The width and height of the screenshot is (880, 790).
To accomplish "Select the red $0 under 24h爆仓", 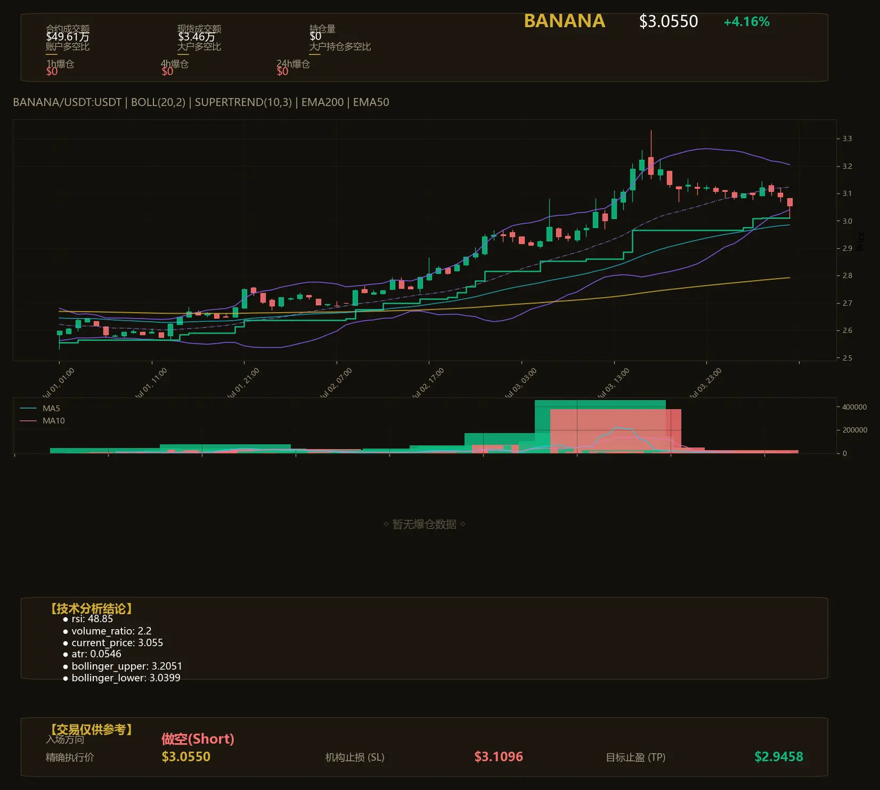I will [282, 71].
